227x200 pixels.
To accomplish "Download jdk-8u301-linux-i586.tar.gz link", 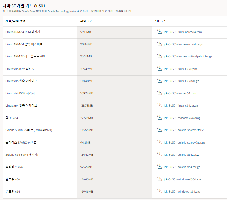I will [181, 81].
